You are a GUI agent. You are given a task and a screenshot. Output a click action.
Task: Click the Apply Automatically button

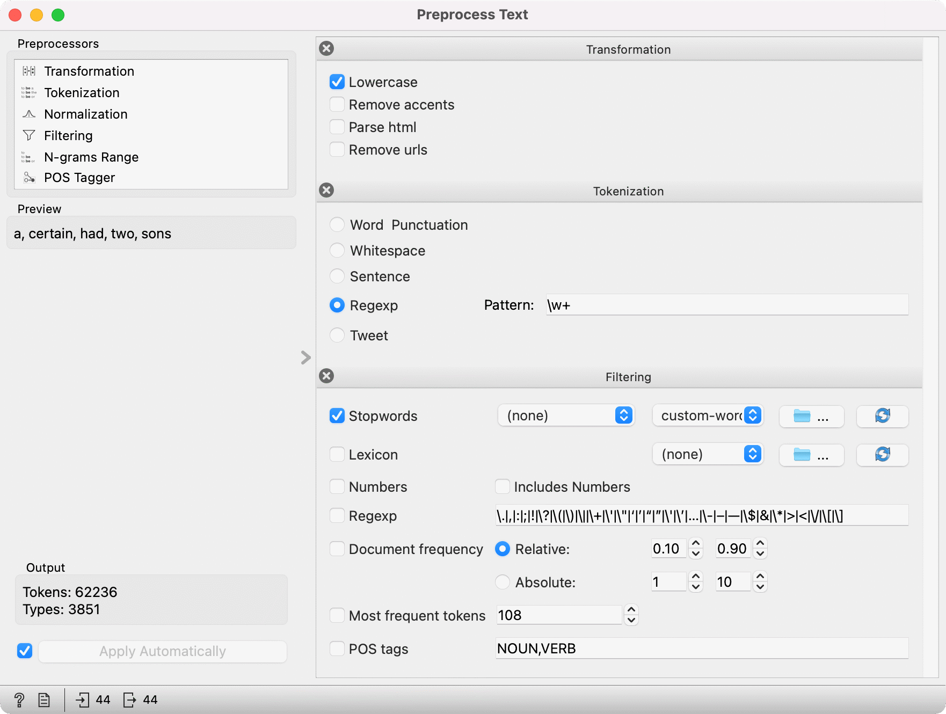(x=162, y=651)
